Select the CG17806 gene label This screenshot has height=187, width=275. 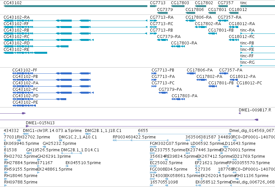point(195,9)
